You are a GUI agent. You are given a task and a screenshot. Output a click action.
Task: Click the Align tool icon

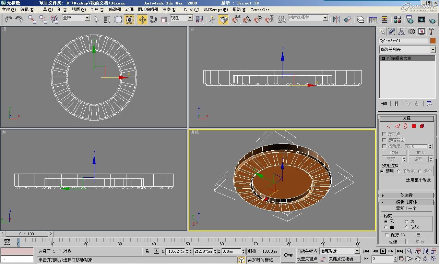[x=347, y=20]
